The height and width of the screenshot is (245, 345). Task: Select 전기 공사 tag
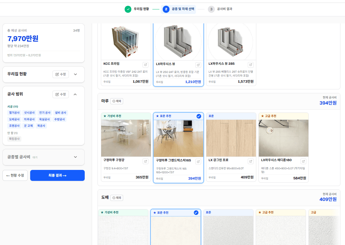point(45,113)
